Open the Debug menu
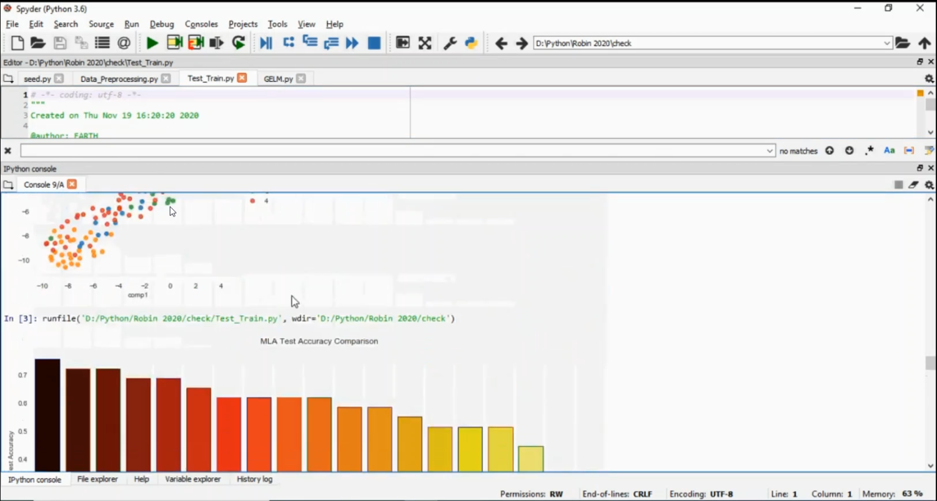The image size is (937, 501). [162, 24]
